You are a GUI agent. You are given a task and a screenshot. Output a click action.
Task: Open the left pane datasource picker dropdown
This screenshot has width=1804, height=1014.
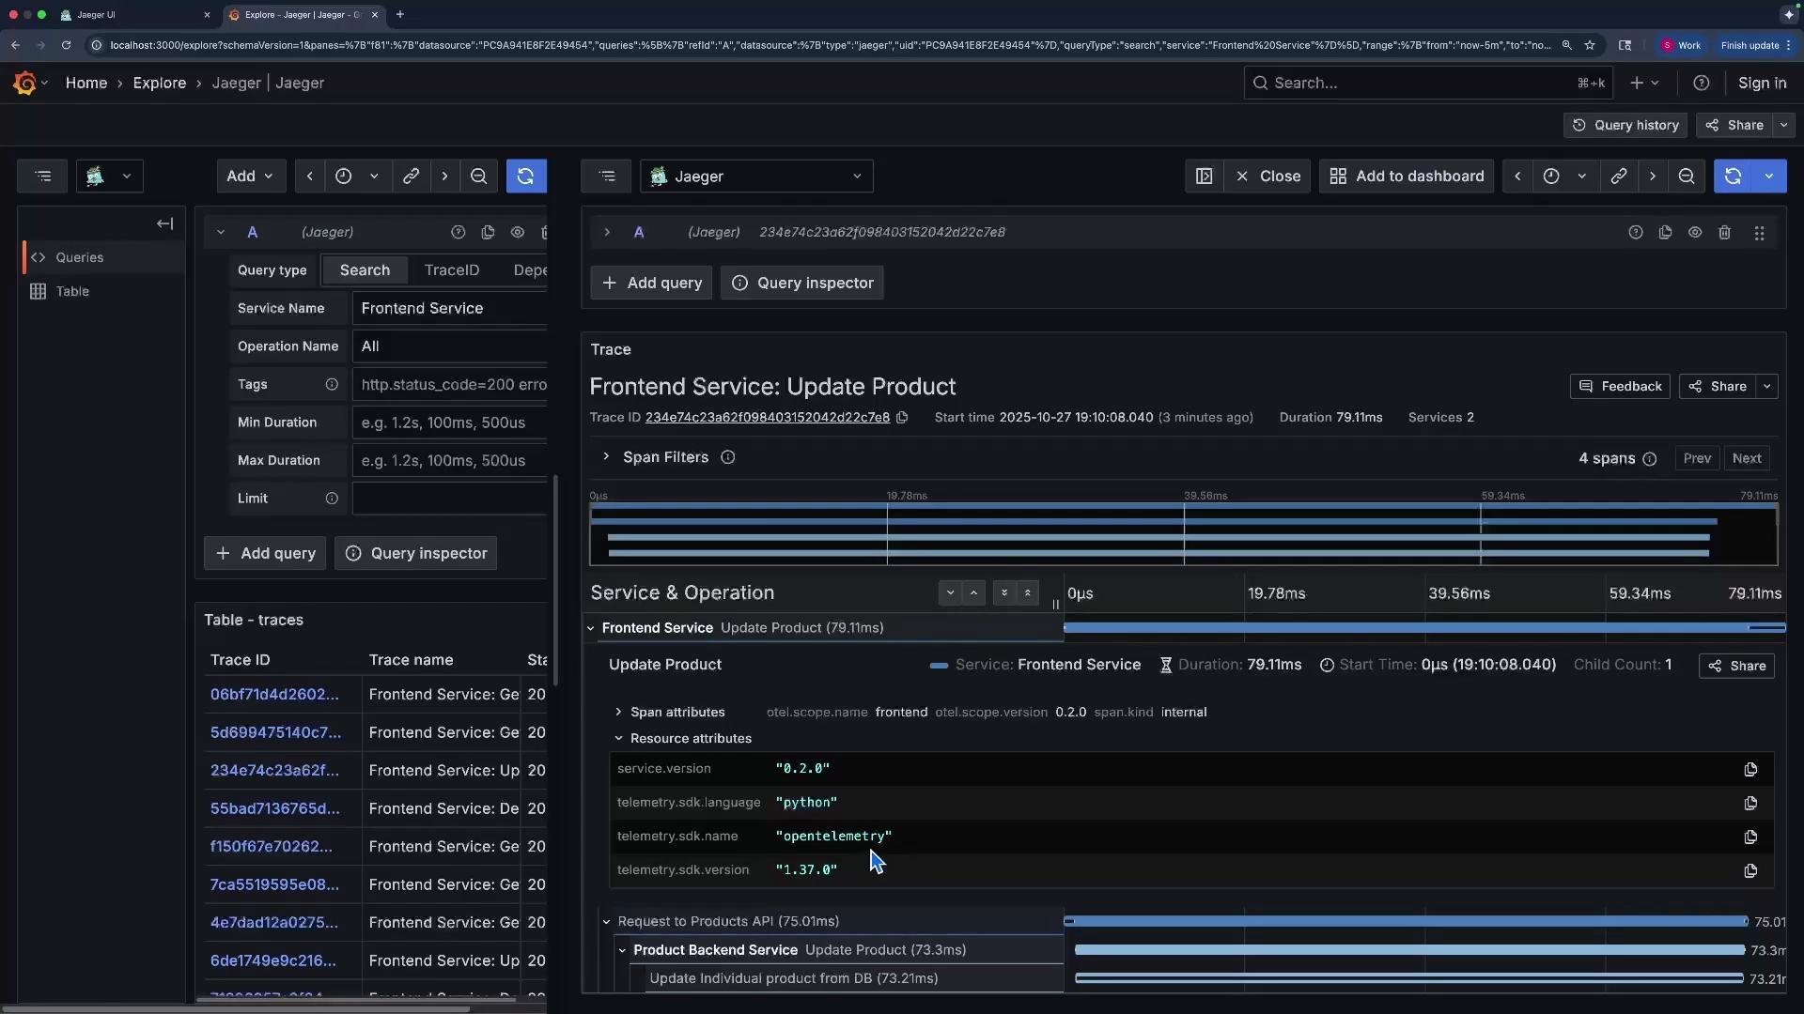click(110, 176)
